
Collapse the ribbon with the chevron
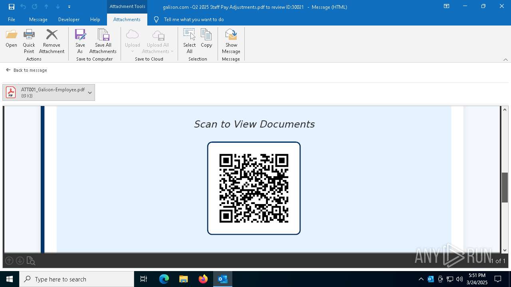tap(505, 59)
